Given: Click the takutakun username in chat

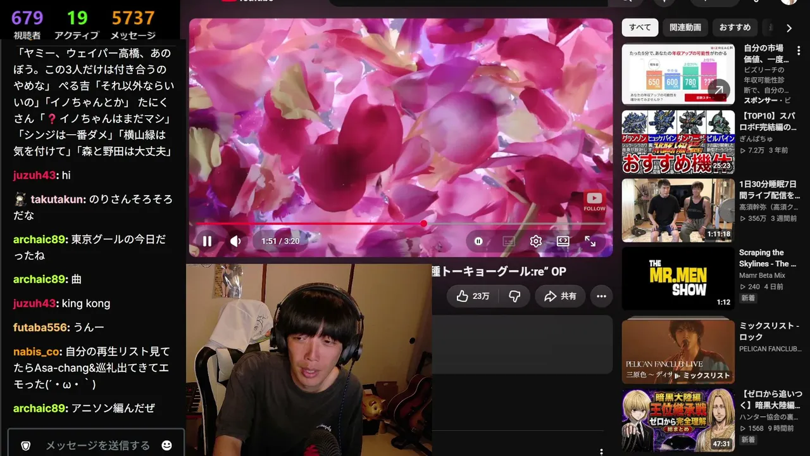Looking at the screenshot, I should [x=58, y=199].
